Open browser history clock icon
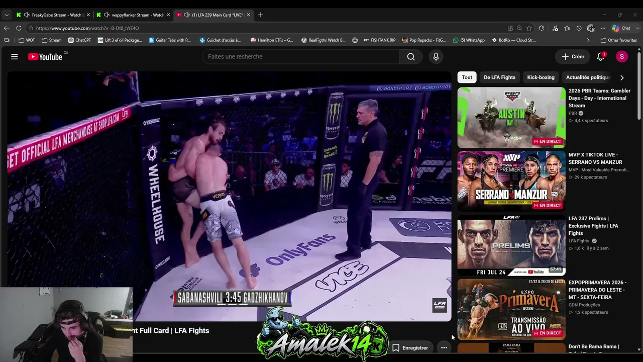643x362 pixels. point(579,28)
